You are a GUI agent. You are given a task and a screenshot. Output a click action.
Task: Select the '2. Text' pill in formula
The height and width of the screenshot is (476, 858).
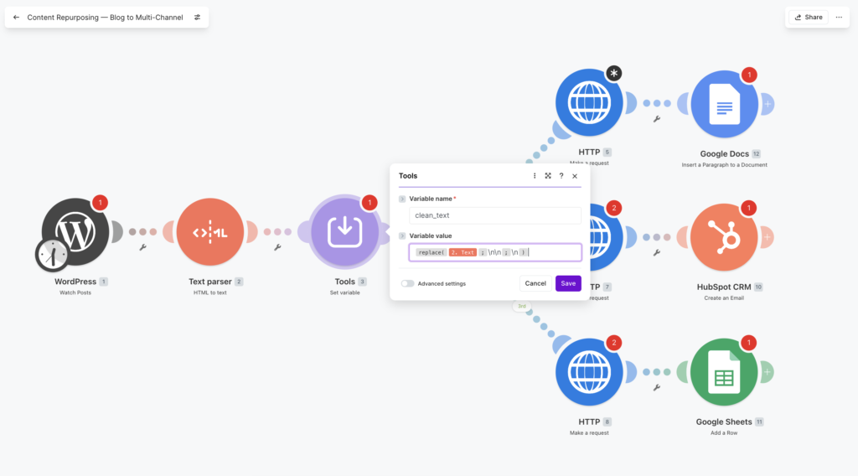463,252
